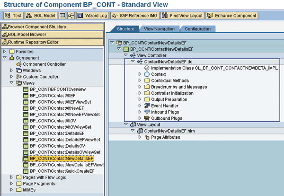Image resolution: width=284 pixels, height=196 pixels.
Task: Open the Configuration tab
Action: pos(197,29)
